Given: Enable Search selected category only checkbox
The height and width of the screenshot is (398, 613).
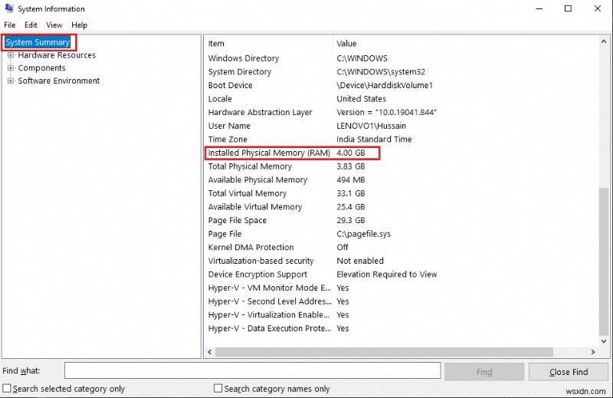Looking at the screenshot, I should [x=7, y=388].
